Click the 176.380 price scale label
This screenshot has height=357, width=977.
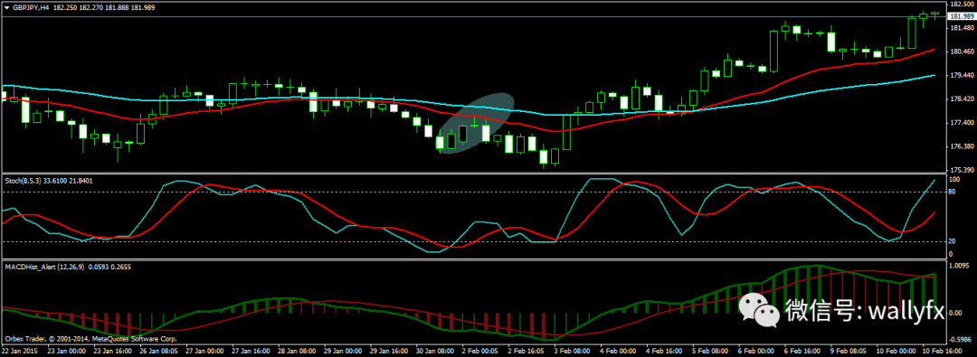point(962,146)
